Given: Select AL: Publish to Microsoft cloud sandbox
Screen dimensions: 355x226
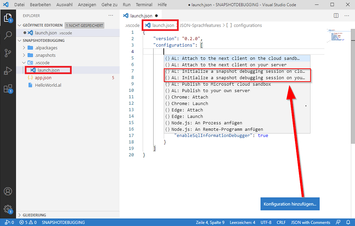Looking at the screenshot, I should tap(237, 84).
